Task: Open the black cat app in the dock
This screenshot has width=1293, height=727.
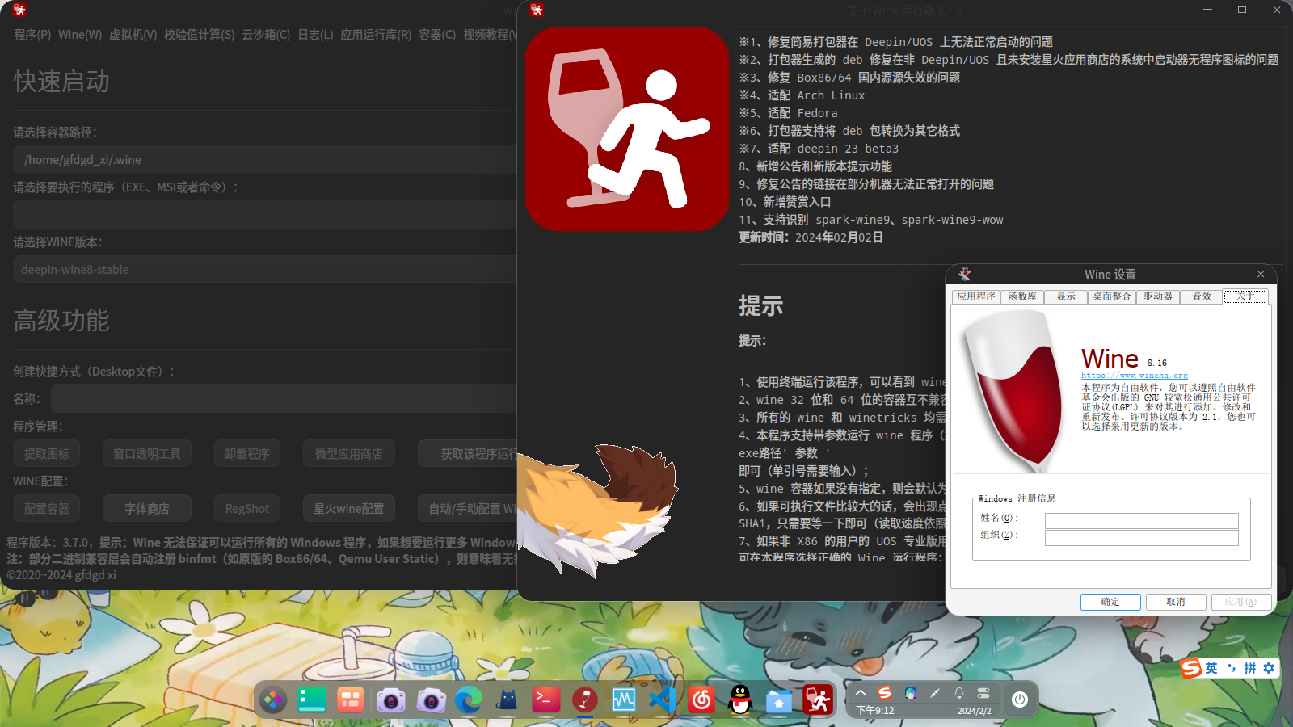Action: pyautogui.click(x=508, y=700)
